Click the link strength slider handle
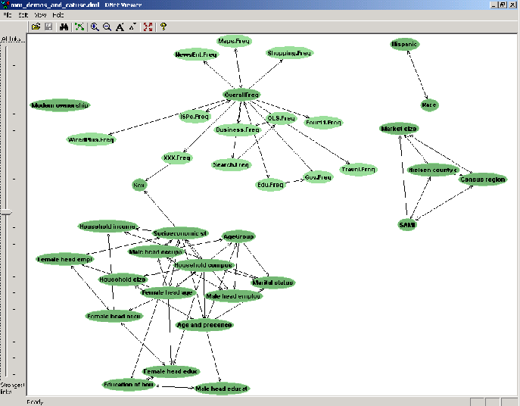 click(6, 213)
